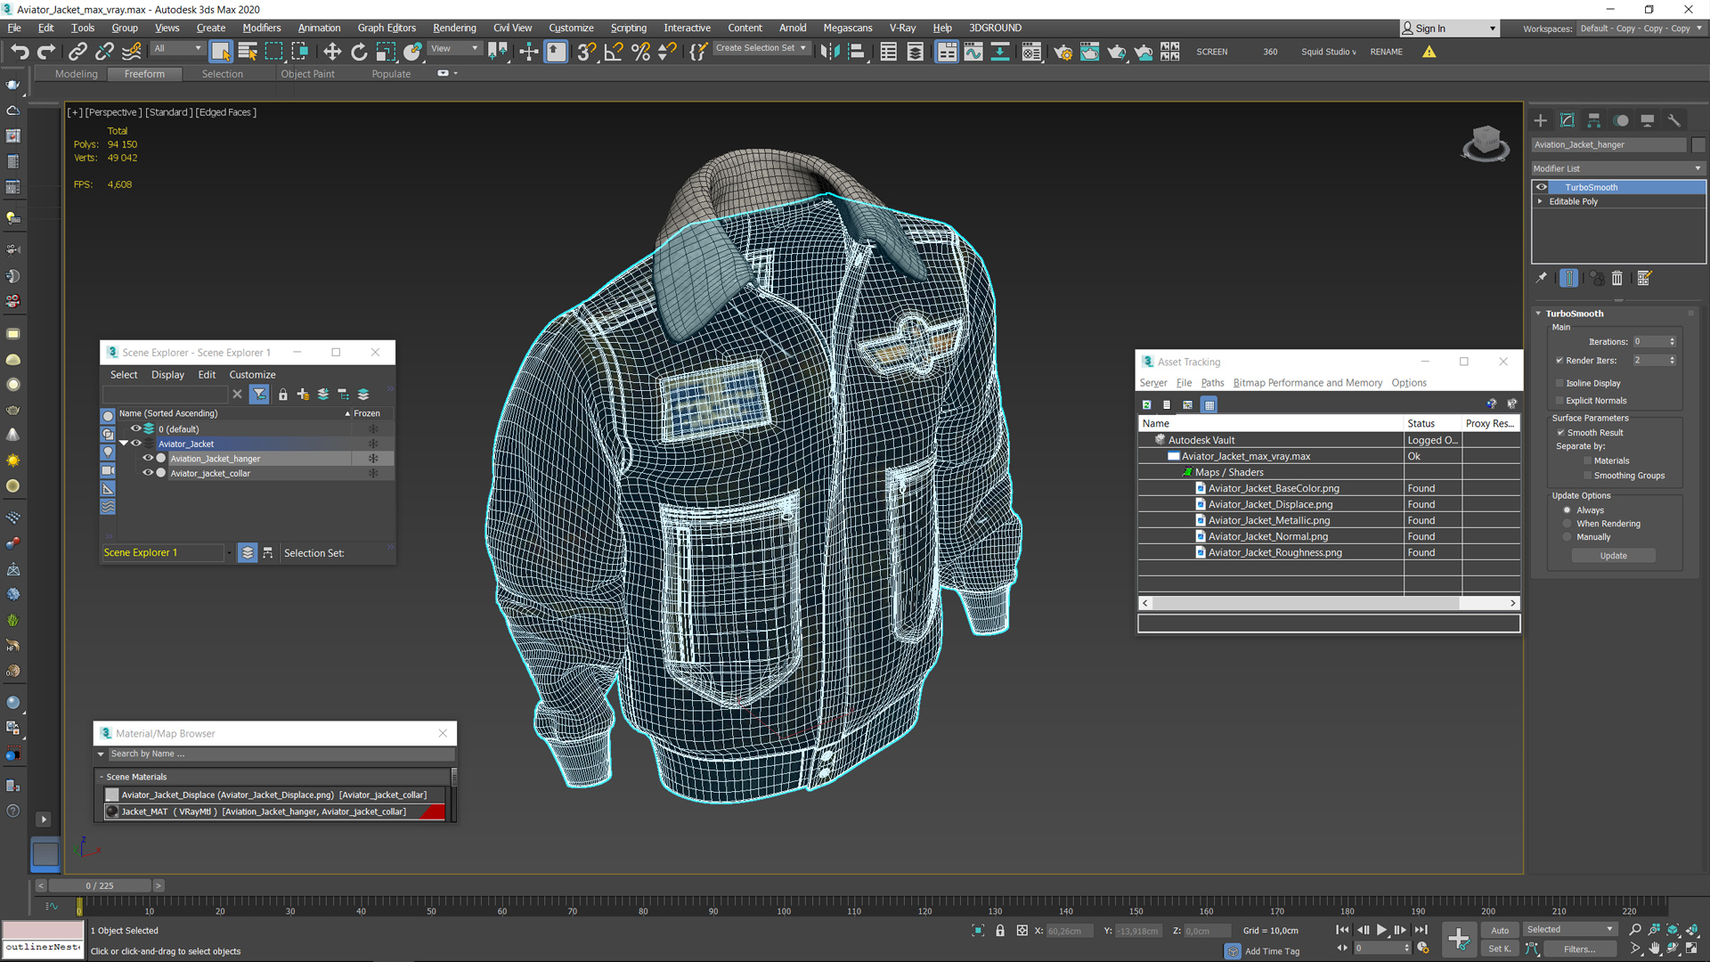Toggle the Angle Snap icon
1710x962 pixels.
(613, 53)
